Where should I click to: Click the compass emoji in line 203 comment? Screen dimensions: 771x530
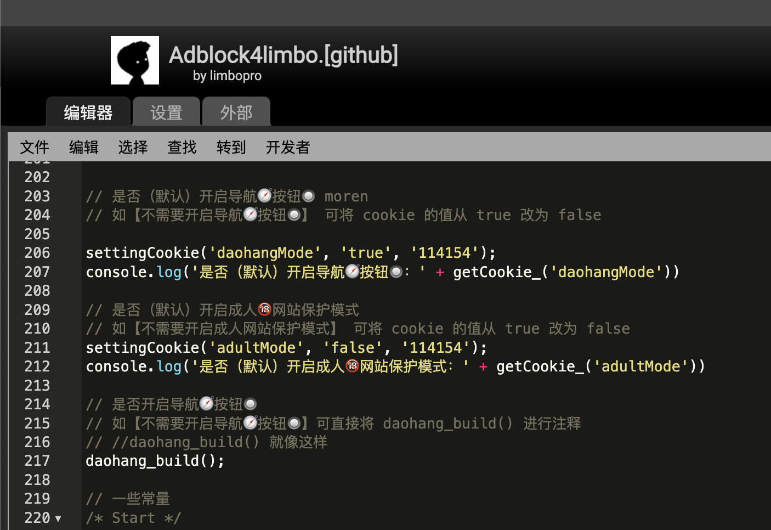coord(265,196)
